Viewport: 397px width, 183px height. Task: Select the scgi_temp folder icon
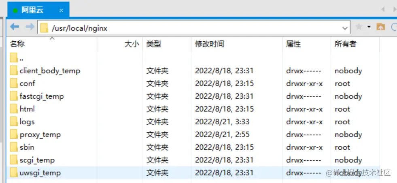pos(14,160)
